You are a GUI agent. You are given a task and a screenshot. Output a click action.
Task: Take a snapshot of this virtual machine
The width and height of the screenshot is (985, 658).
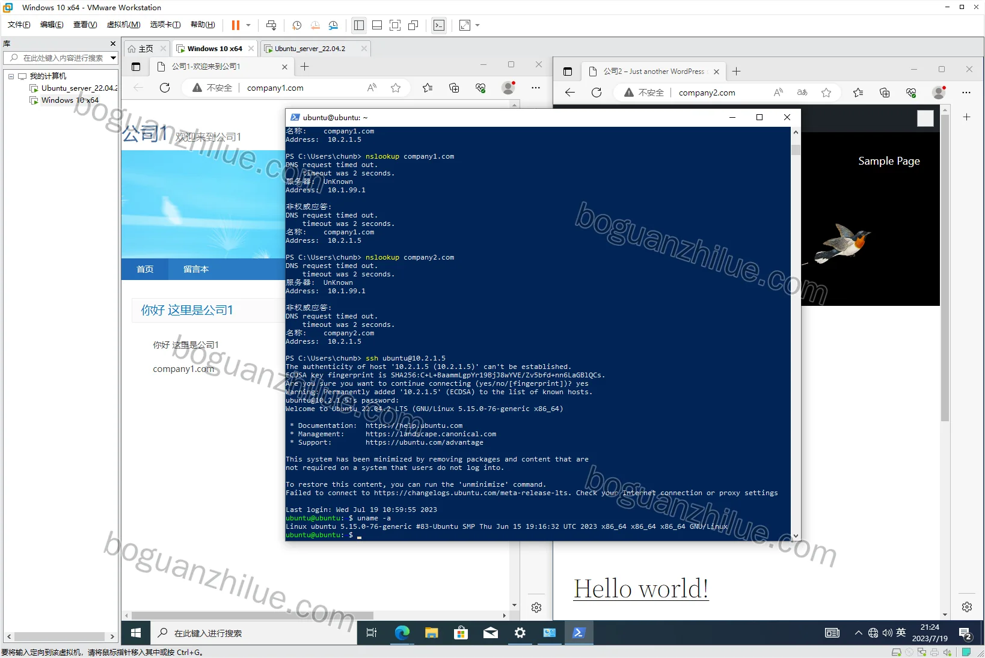pos(297,25)
